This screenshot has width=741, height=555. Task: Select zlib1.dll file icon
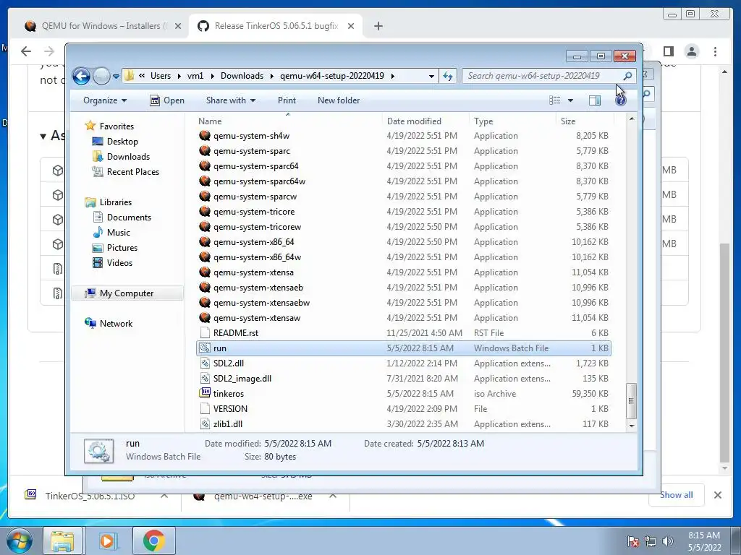[205, 423]
